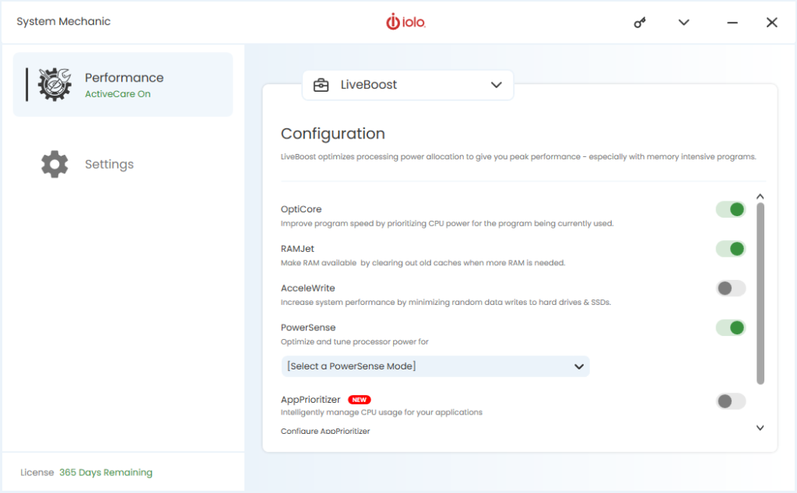The height and width of the screenshot is (493, 797).
Task: Close the System Mechanic window
Action: click(x=771, y=23)
